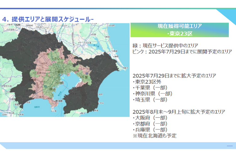This screenshot has width=236, height=157.
Task: Click the さいたま city label on map
Action: [x=59, y=59]
